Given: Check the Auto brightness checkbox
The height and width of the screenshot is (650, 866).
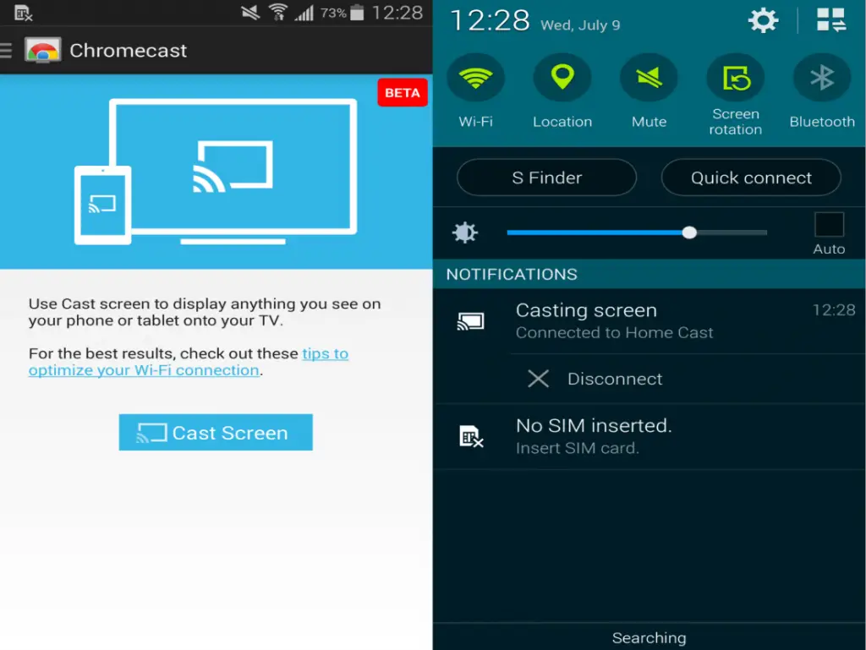Looking at the screenshot, I should tap(829, 225).
